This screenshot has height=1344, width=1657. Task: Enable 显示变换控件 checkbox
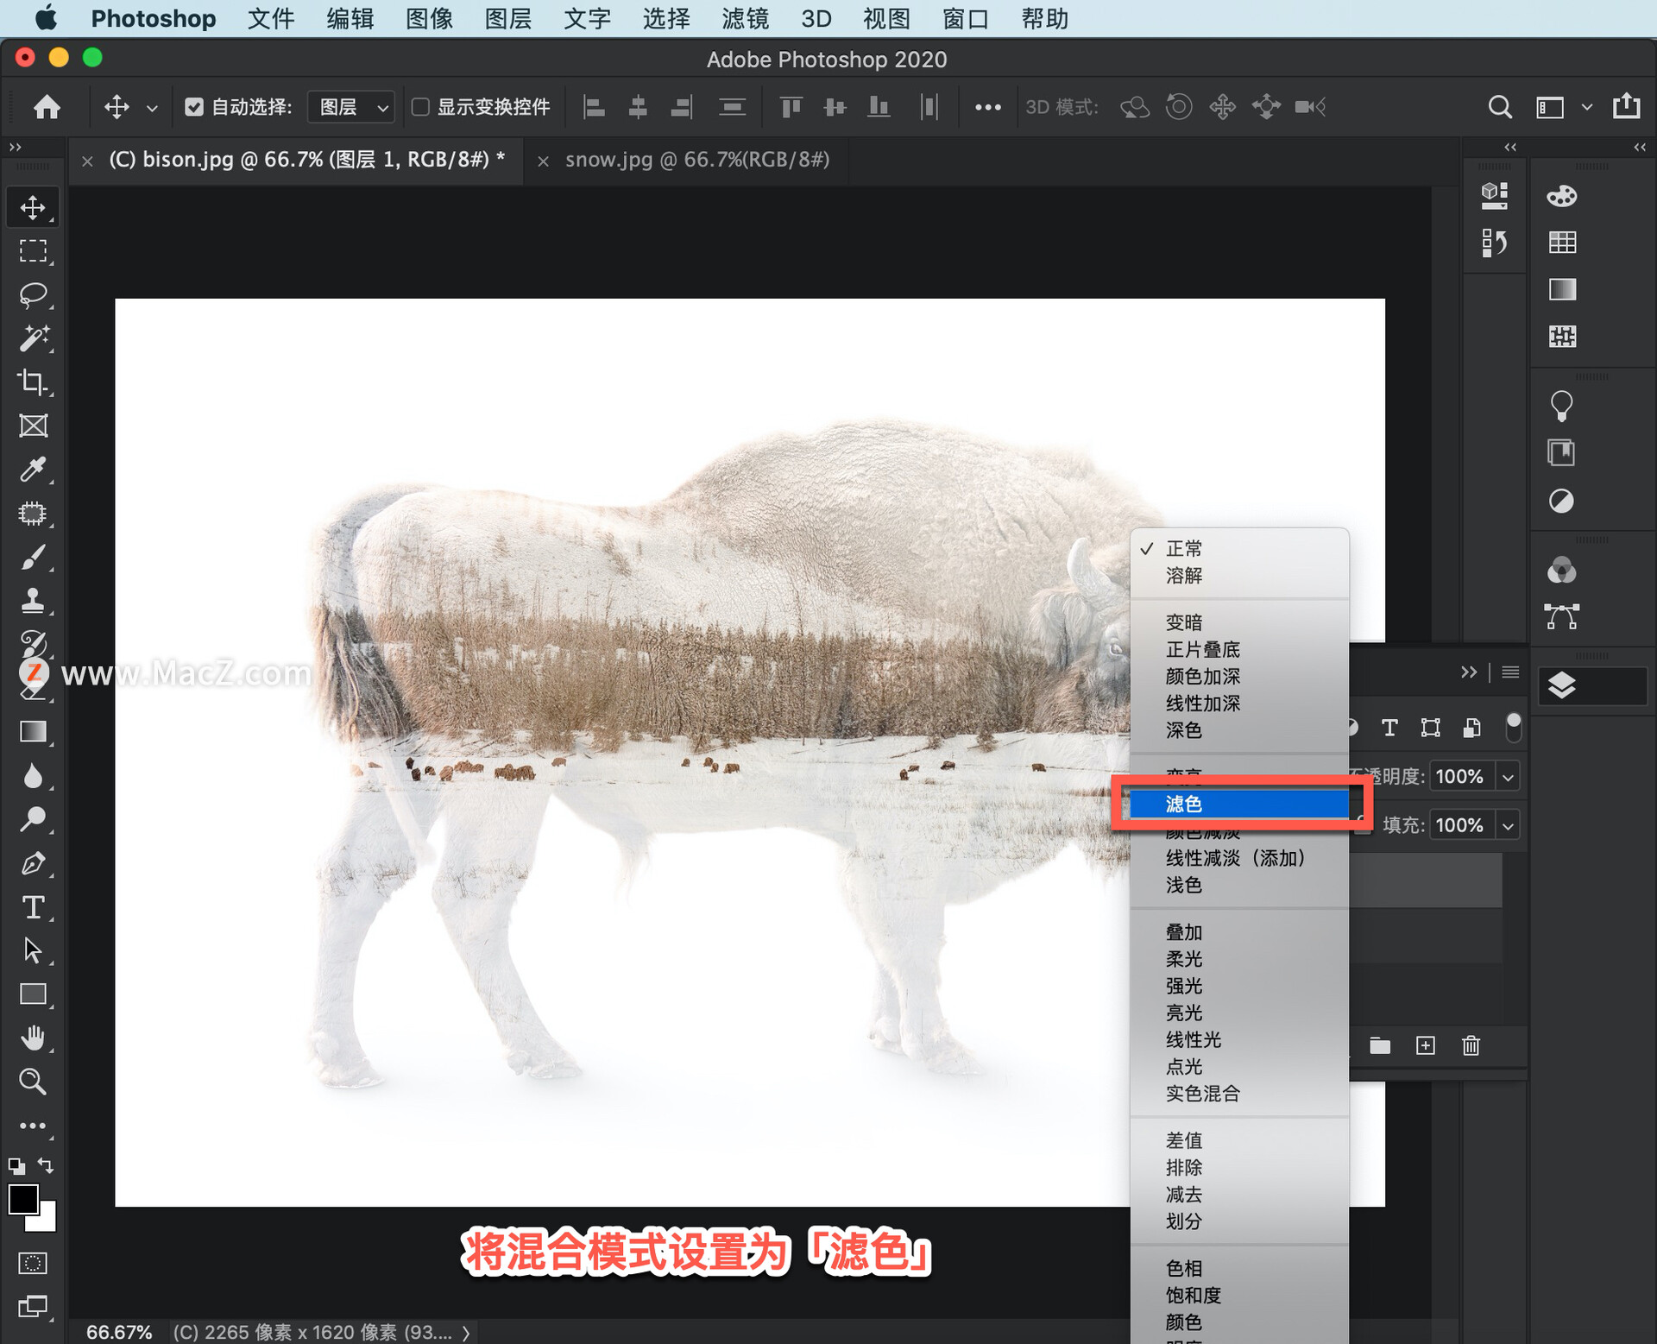pyautogui.click(x=420, y=106)
